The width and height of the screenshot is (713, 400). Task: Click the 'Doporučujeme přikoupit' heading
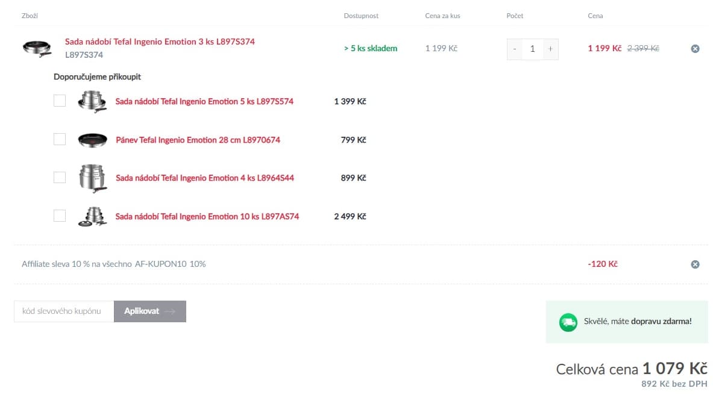click(97, 77)
